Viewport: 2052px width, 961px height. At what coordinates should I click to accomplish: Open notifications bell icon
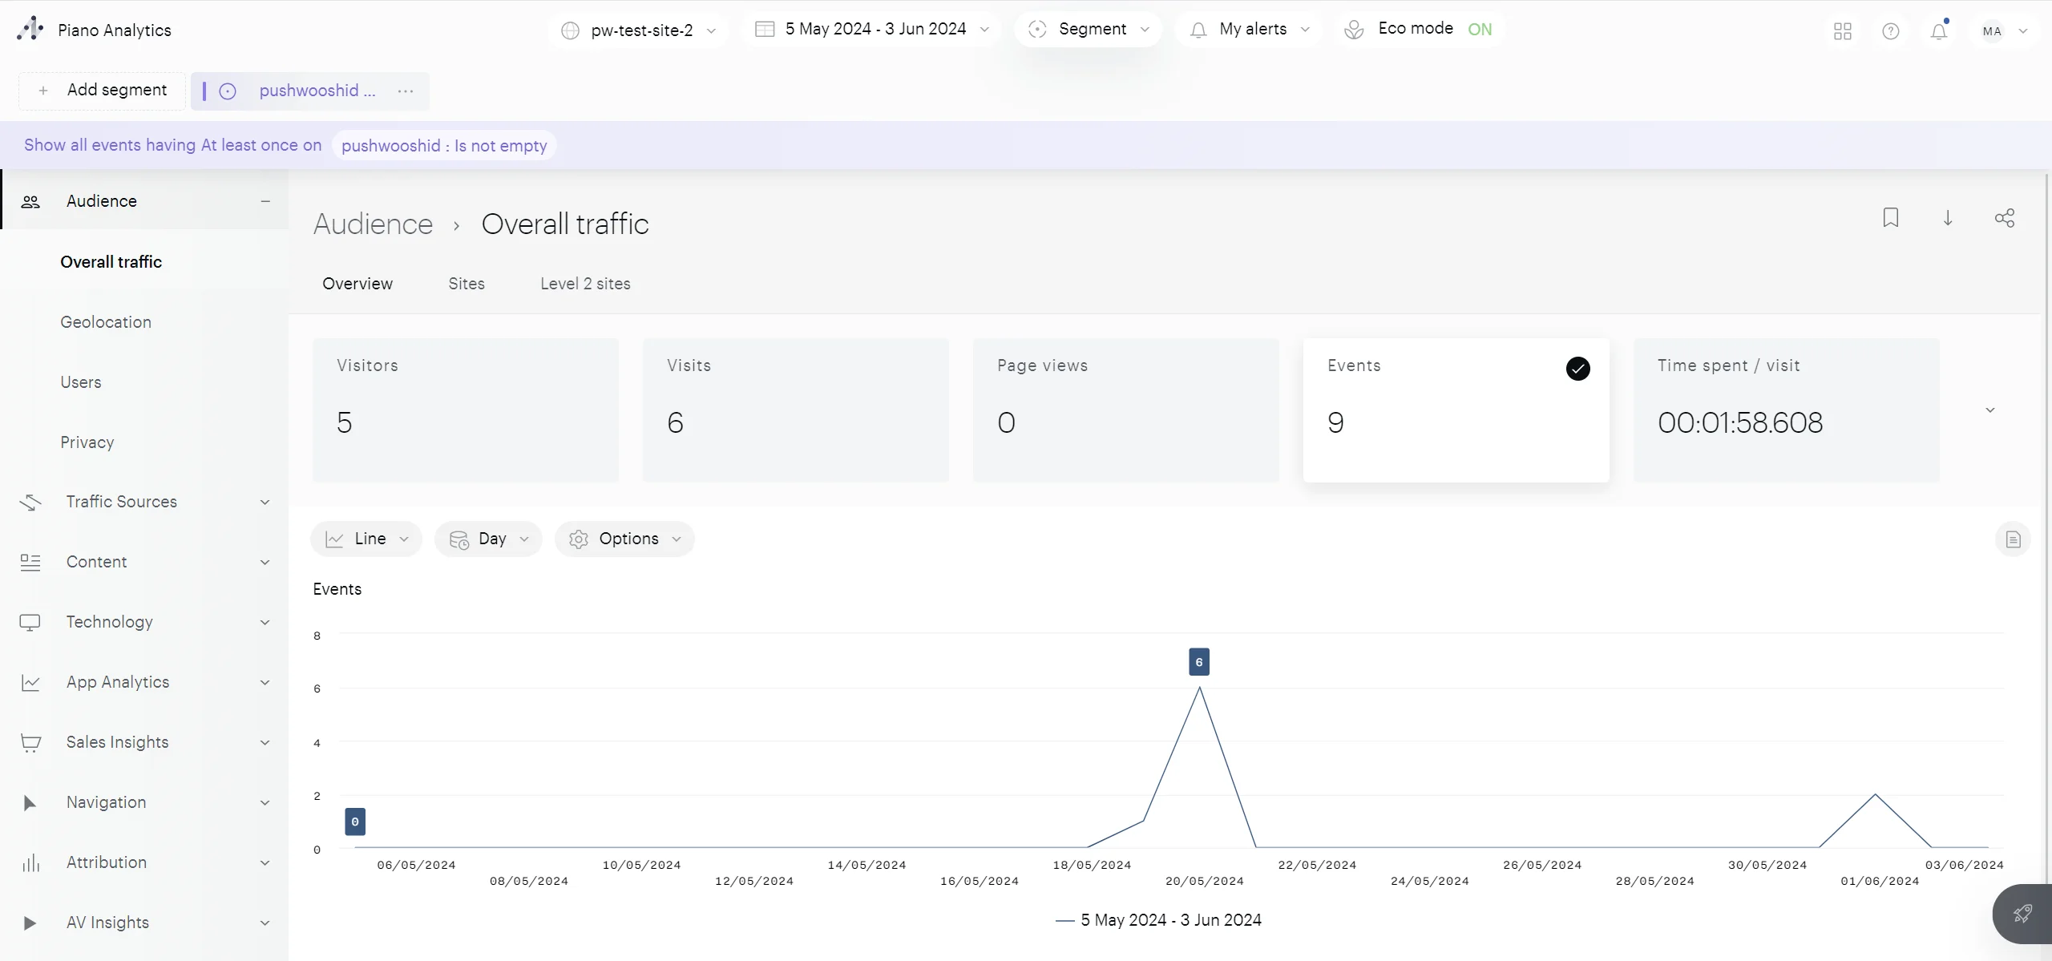1938,31
